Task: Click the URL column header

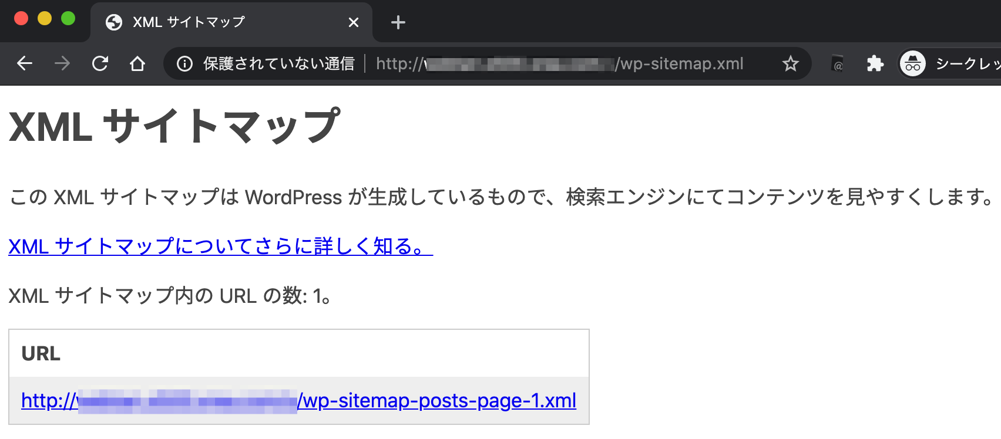Action: (41, 353)
